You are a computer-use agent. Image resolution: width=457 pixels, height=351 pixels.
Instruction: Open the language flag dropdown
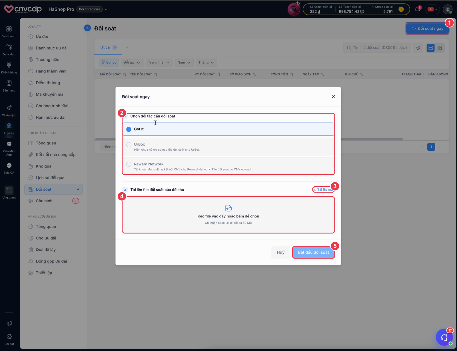(432, 9)
